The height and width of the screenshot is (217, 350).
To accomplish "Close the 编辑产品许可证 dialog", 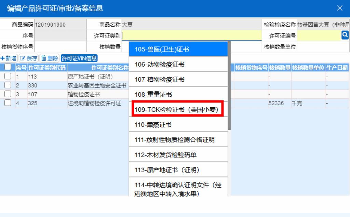I will coord(340,8).
